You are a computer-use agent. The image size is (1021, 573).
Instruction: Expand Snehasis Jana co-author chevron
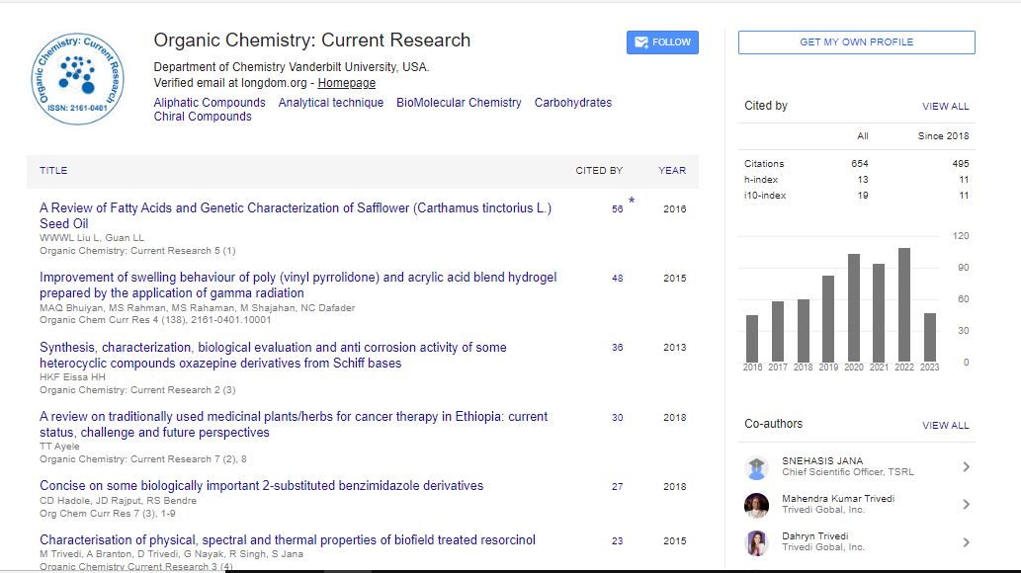tap(966, 467)
